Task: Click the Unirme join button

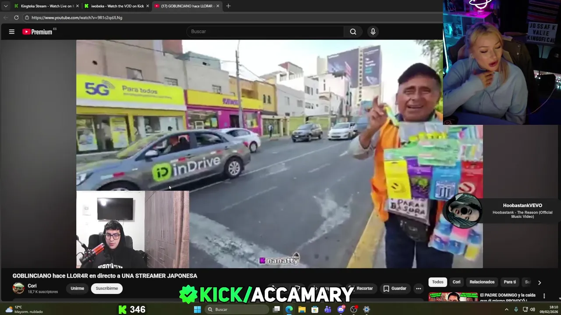Action: 77,288
